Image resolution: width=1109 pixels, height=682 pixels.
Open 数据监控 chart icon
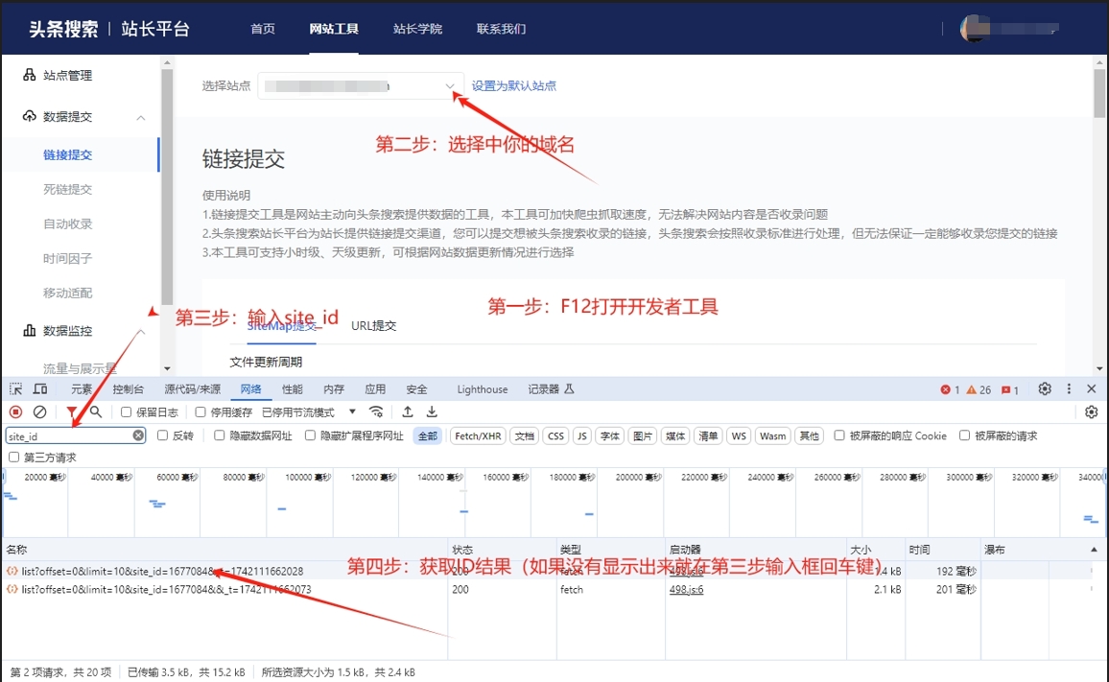tap(29, 330)
